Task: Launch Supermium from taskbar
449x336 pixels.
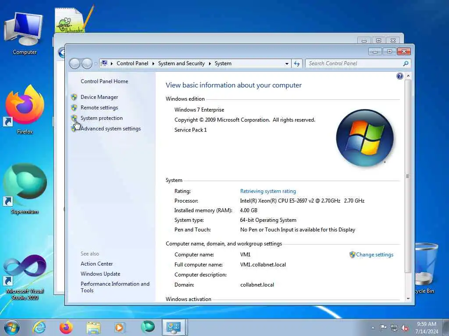Action: pos(148,327)
